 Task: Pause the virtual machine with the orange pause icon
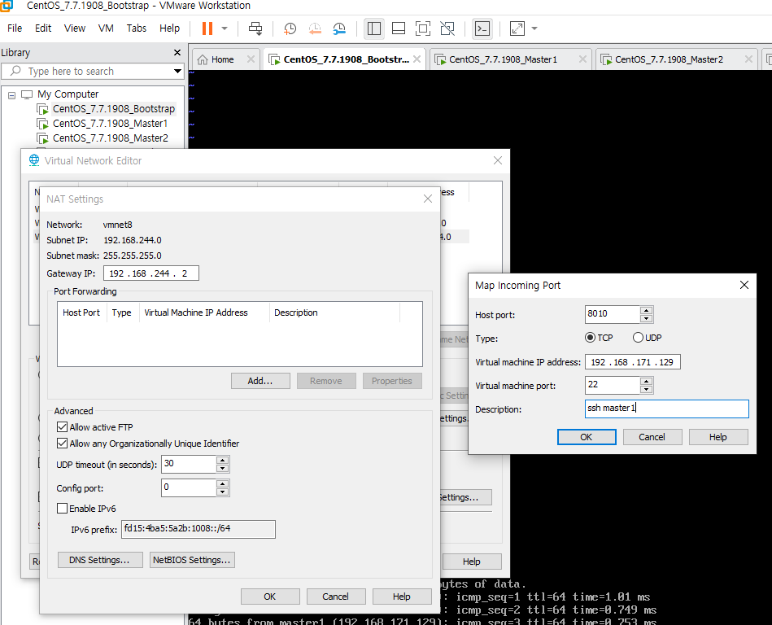pos(207,28)
